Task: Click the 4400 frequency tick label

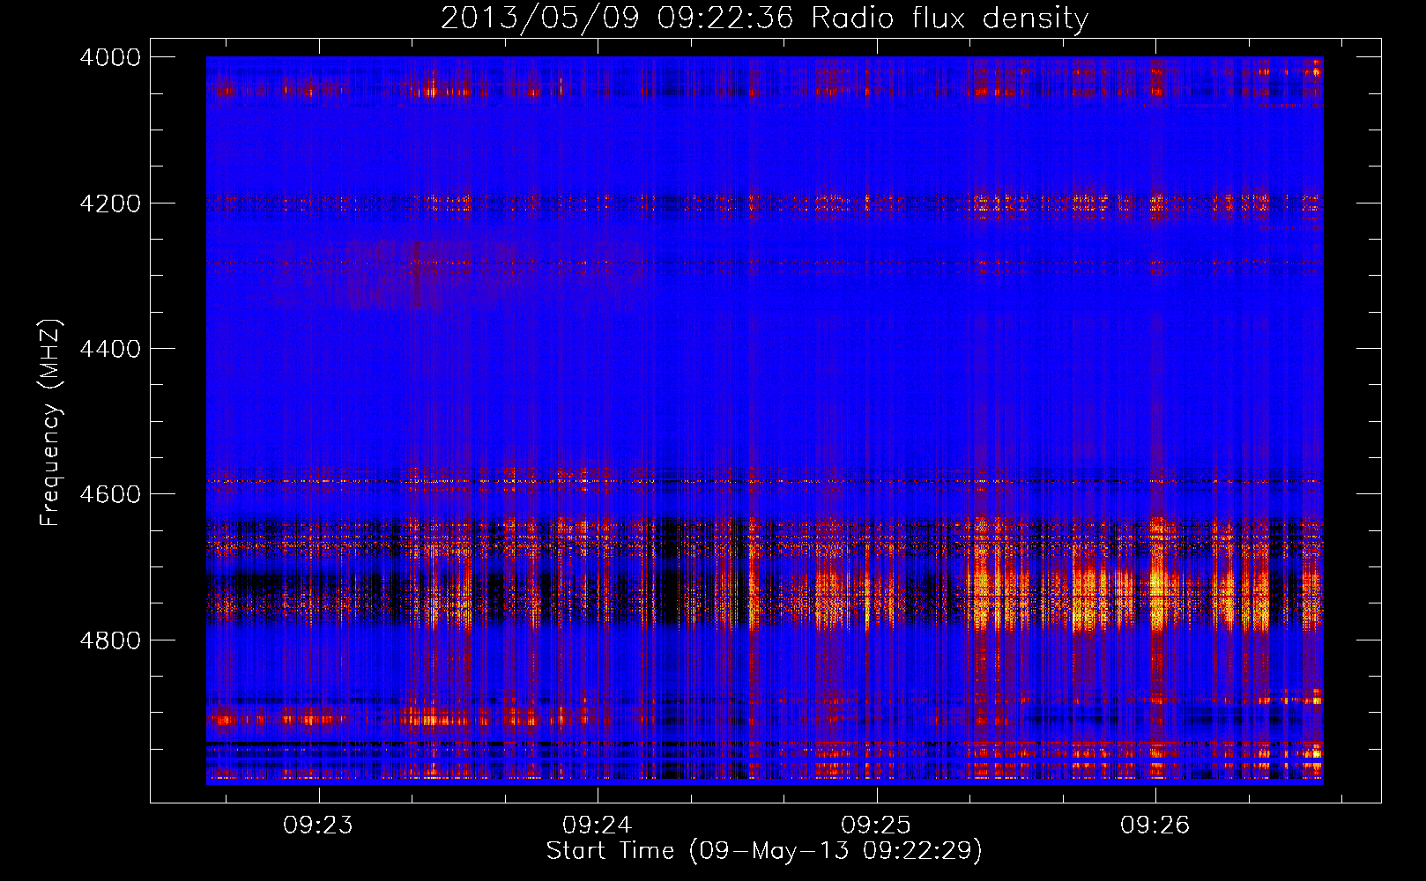Action: pyautogui.click(x=110, y=349)
